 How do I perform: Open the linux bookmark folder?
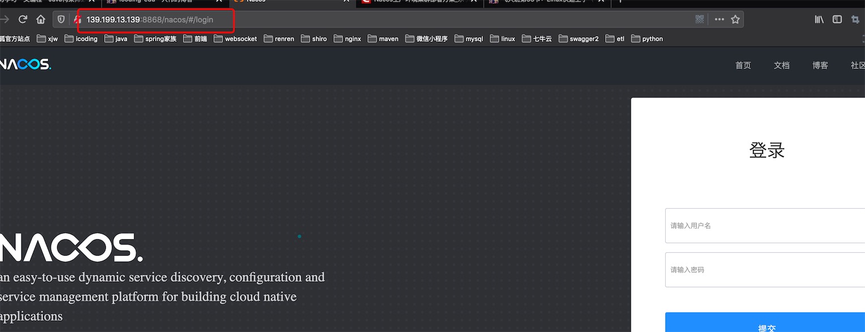(x=503, y=39)
